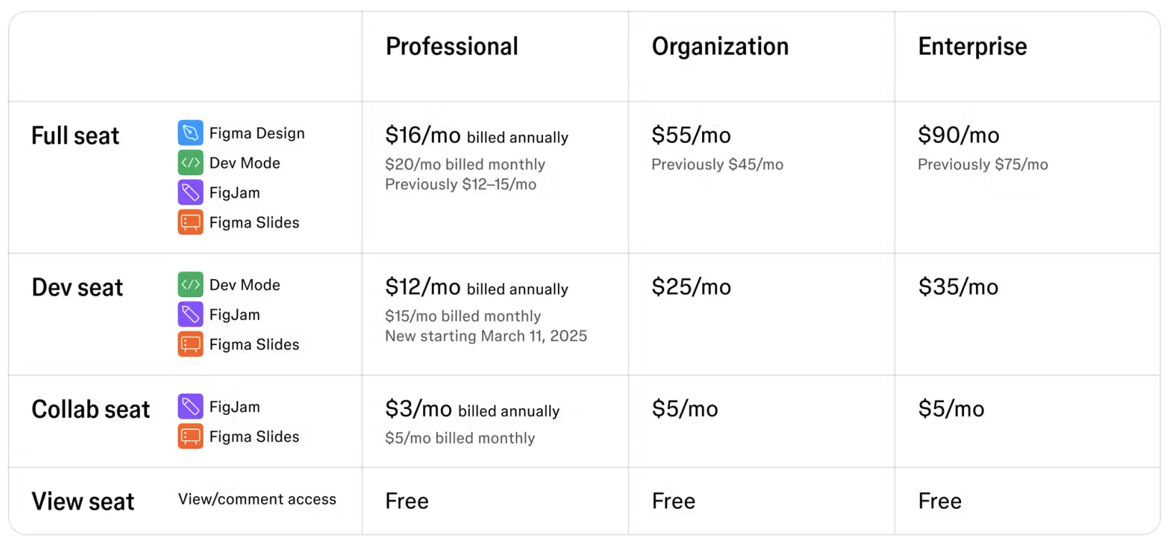The image size is (1169, 544).
Task: Click the $35/mo Enterprise Dev seat price
Action: coord(958,287)
